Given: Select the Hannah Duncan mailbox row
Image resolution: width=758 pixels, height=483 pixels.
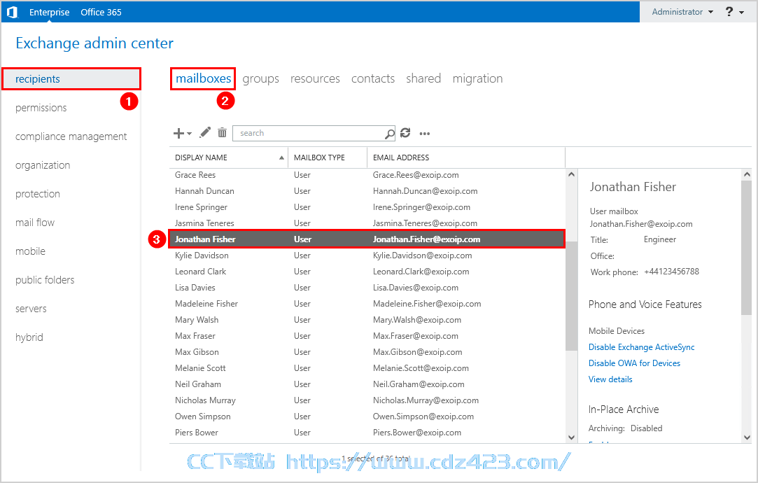Looking at the screenshot, I should pyautogui.click(x=367, y=191).
